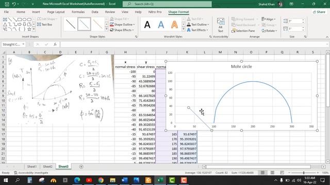Open the Review tab
This screenshot has height=185, width=330.
110,12
